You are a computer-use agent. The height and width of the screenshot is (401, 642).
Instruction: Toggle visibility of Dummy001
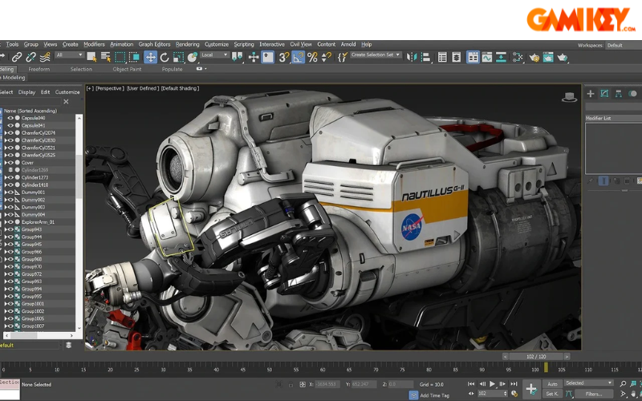(x=10, y=192)
